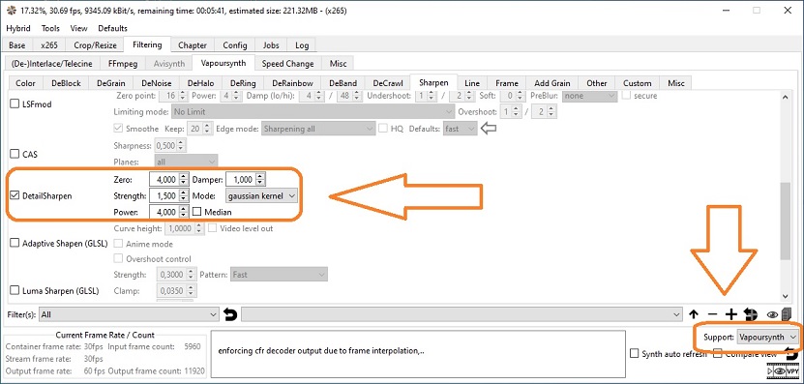Viewport: 804px width, 384px height.
Task: Open the View menu
Action: pyautogui.click(x=78, y=28)
